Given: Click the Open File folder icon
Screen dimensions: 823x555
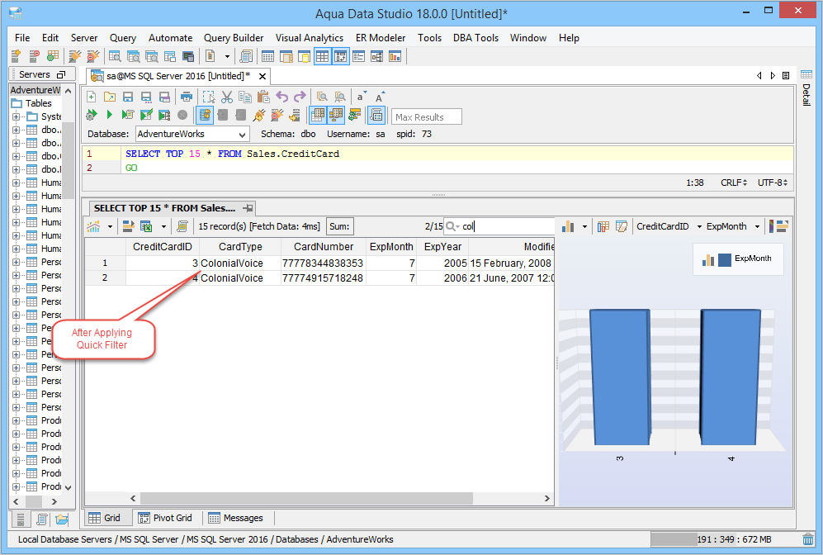Looking at the screenshot, I should point(109,97).
